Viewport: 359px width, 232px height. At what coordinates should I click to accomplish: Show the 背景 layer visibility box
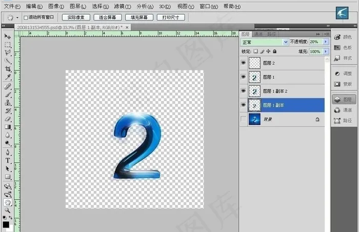click(x=243, y=119)
